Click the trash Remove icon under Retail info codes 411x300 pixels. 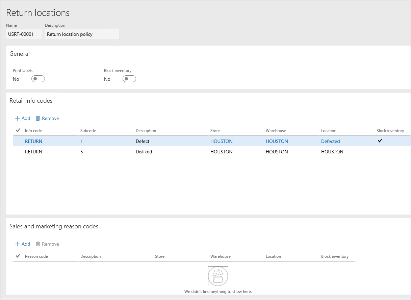(38, 118)
